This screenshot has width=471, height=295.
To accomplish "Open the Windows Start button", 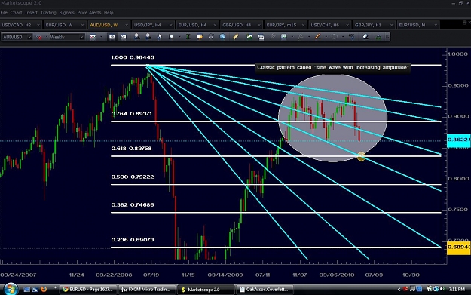I will click(x=11, y=289).
